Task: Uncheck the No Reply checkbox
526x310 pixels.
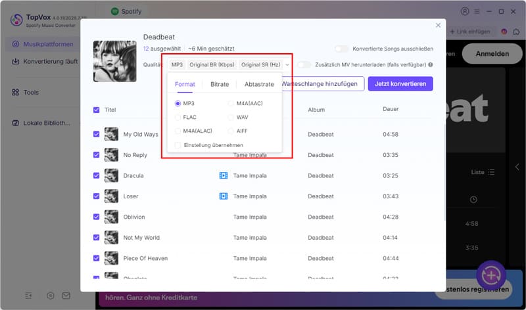Action: point(96,155)
